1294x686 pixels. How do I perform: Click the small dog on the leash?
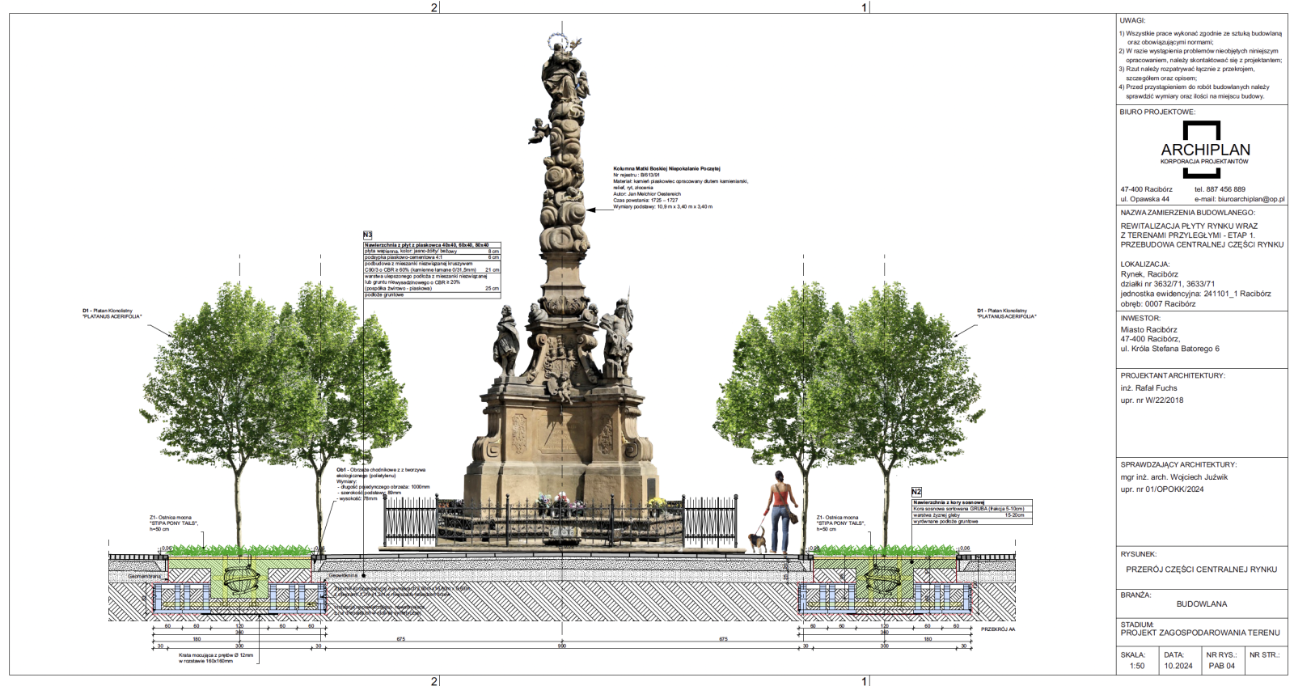756,540
